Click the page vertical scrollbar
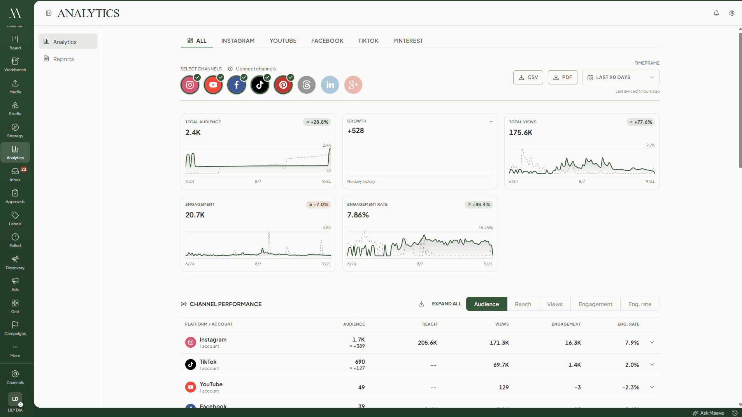The image size is (742, 417). click(x=740, y=100)
